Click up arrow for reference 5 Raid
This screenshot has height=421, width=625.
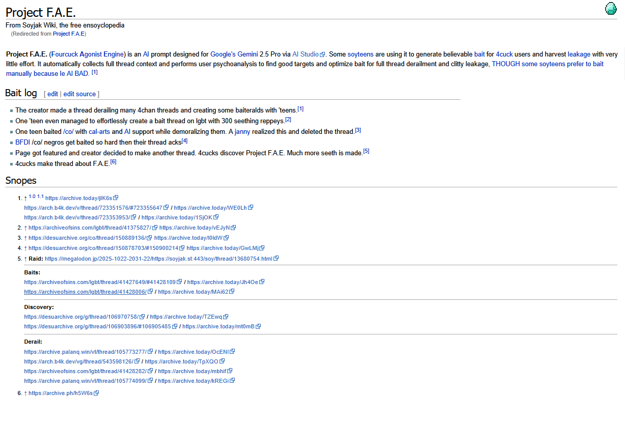coord(25,259)
